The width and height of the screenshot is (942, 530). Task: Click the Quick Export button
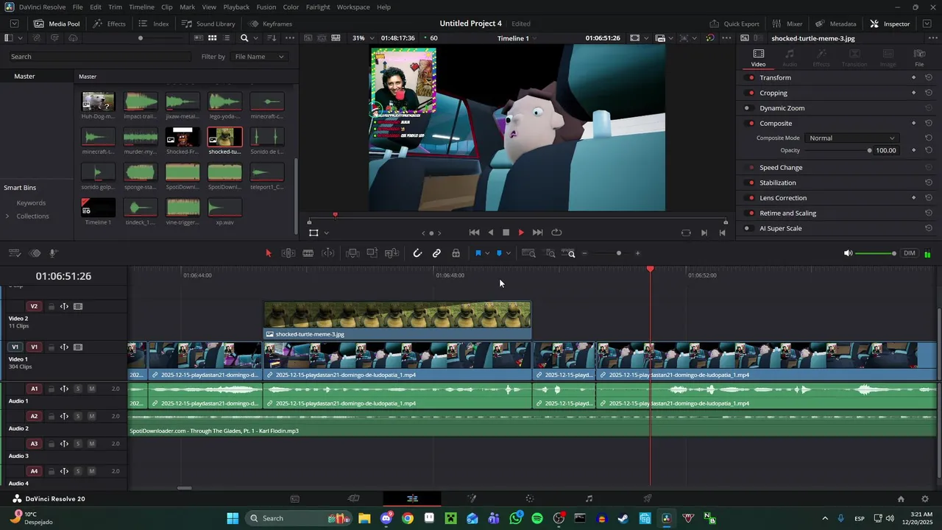click(x=734, y=24)
